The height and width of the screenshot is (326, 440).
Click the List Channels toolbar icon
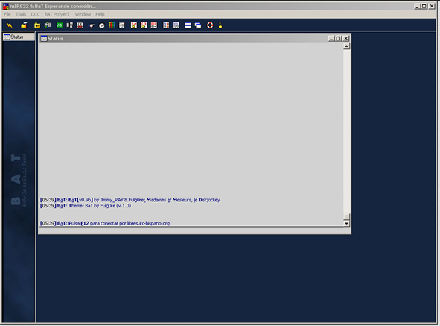point(48,25)
